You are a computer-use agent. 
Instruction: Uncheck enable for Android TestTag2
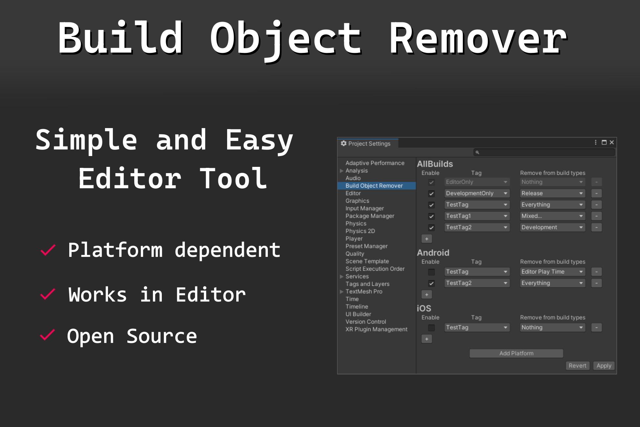click(x=431, y=283)
